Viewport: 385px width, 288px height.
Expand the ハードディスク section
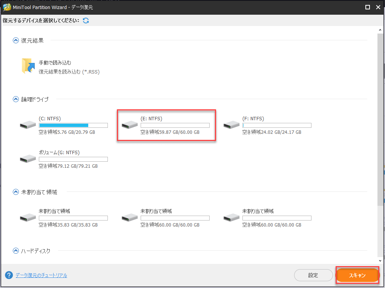tap(15, 251)
